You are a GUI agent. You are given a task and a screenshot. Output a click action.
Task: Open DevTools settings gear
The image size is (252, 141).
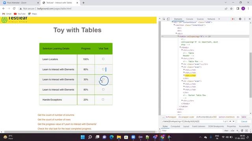(x=240, y=19)
